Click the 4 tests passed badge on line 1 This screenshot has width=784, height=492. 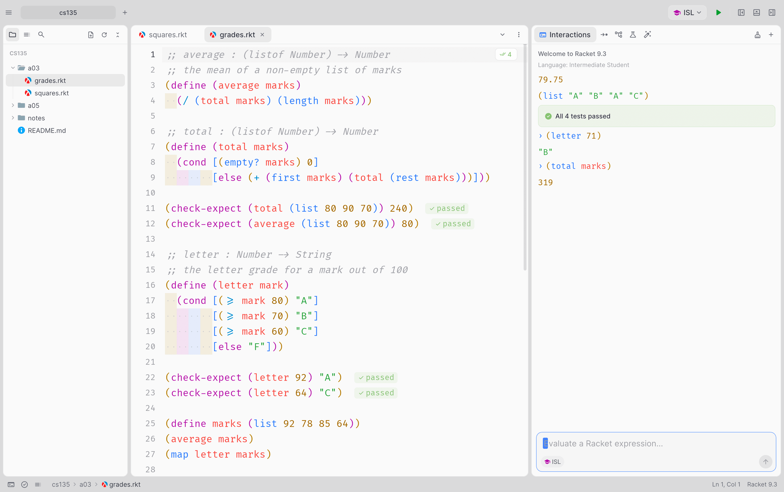coord(506,55)
